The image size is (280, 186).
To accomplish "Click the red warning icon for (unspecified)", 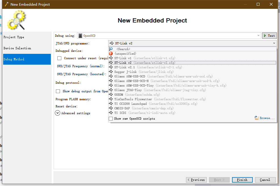I will 111,54.
